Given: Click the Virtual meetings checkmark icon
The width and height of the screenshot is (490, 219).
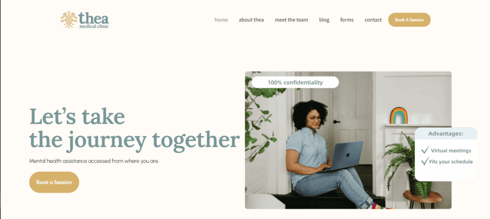Looking at the screenshot, I should (x=425, y=150).
